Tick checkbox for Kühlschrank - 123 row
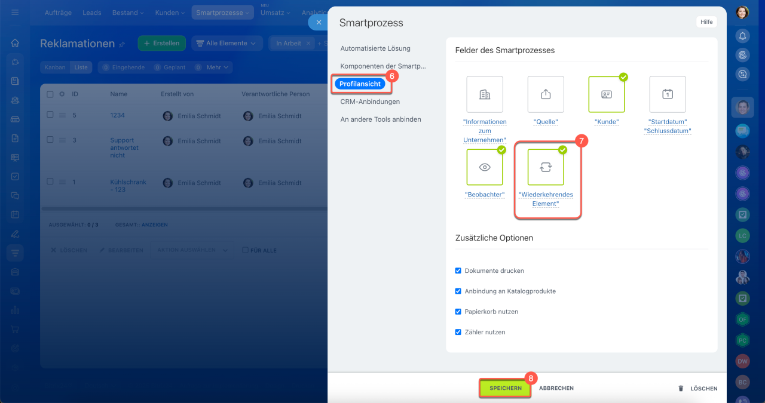The width and height of the screenshot is (765, 403). pyautogui.click(x=50, y=182)
